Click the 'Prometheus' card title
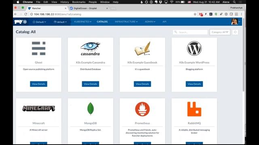The height and width of the screenshot is (145, 259). [142, 123]
